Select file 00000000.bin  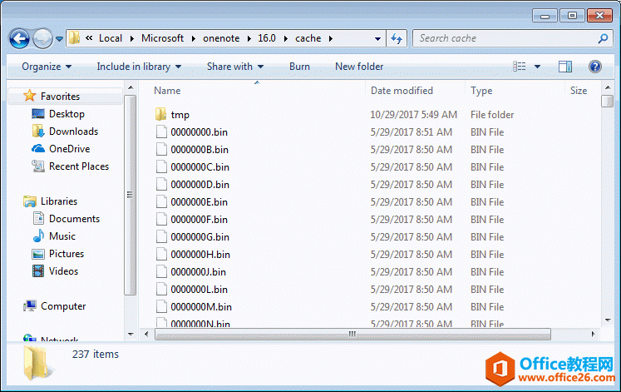[199, 132]
